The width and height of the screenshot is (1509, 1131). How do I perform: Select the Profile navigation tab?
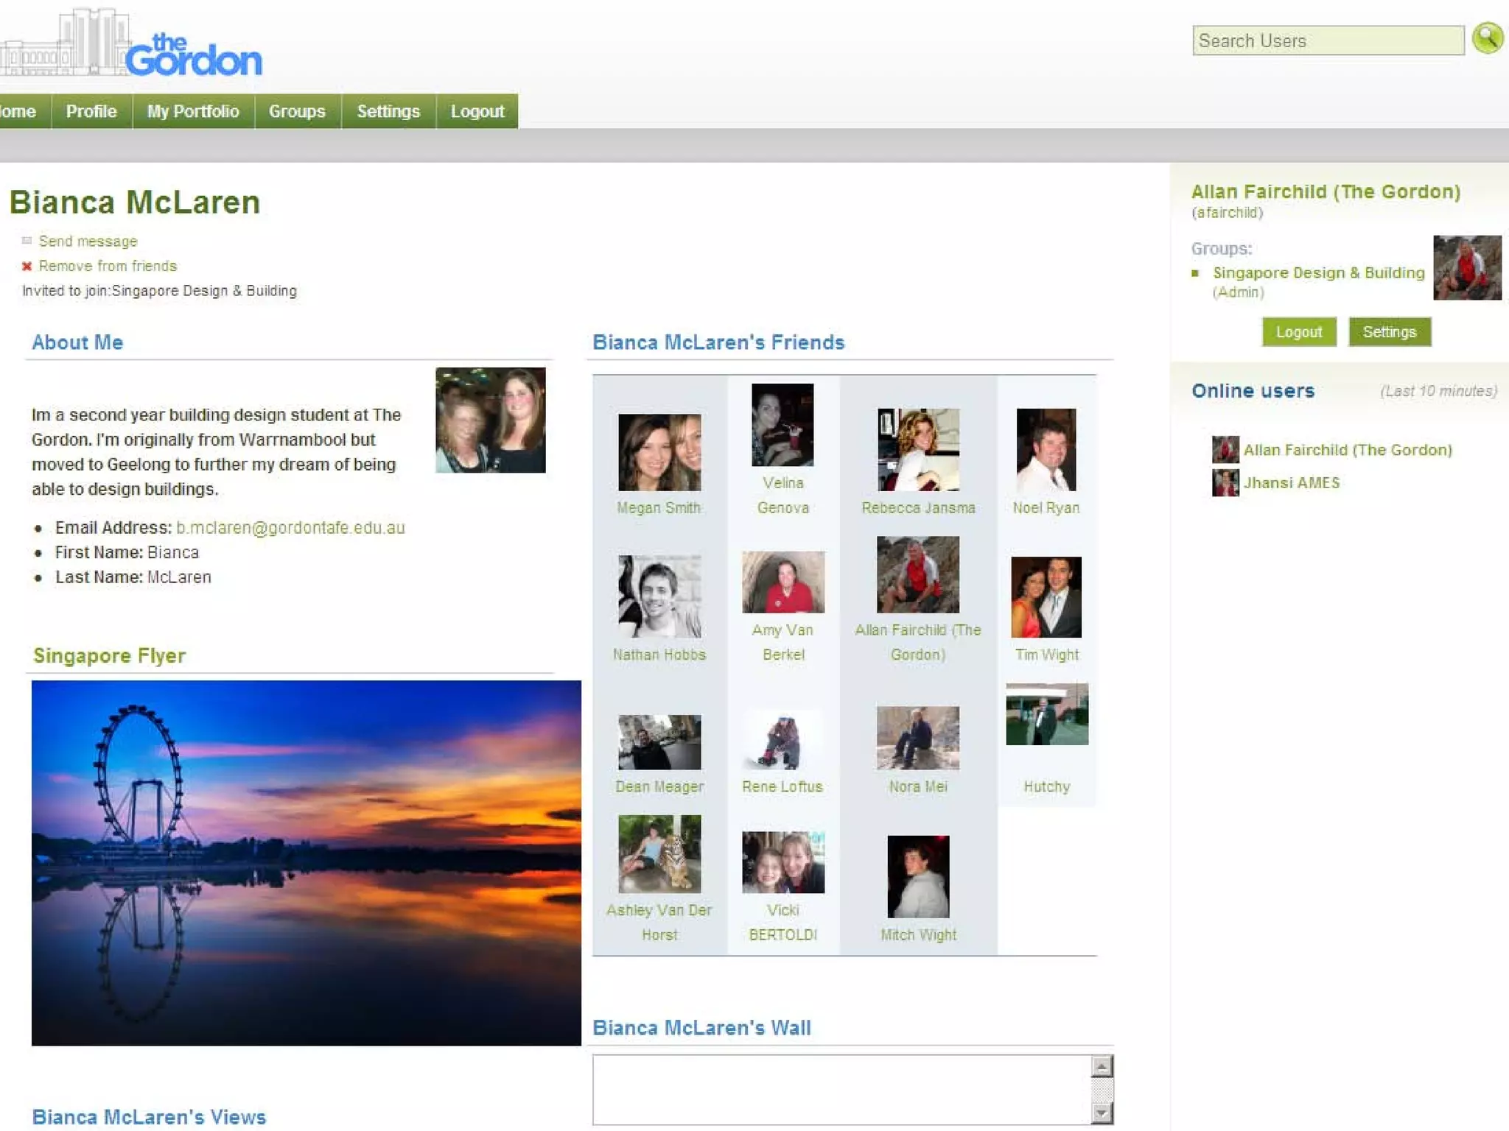click(x=91, y=111)
